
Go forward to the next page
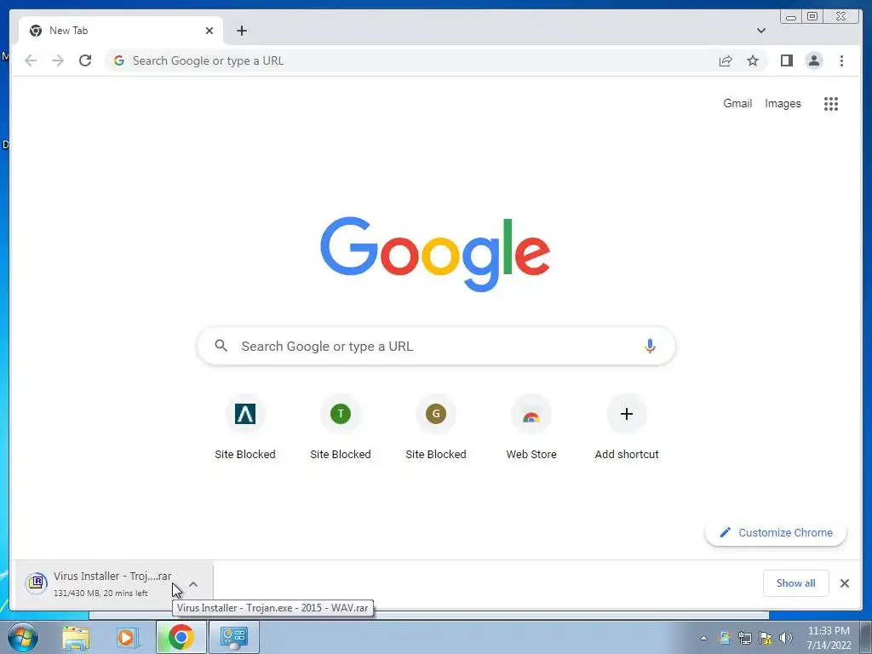[x=58, y=60]
